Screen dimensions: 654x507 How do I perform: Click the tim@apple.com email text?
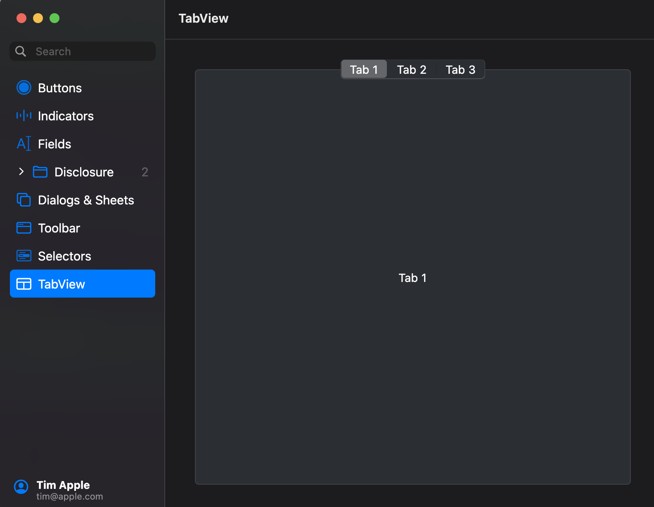click(69, 496)
